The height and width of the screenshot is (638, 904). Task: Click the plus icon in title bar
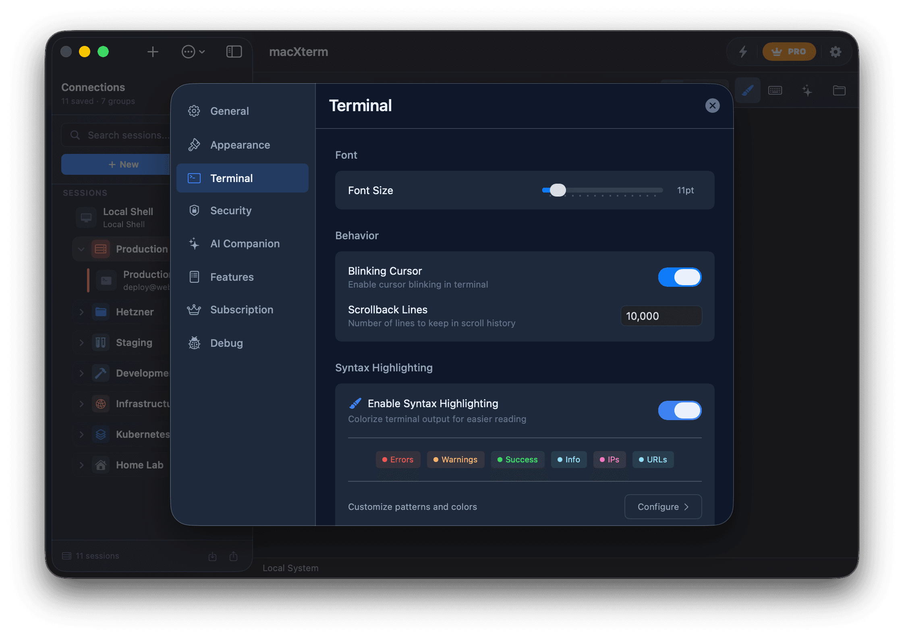[153, 52]
